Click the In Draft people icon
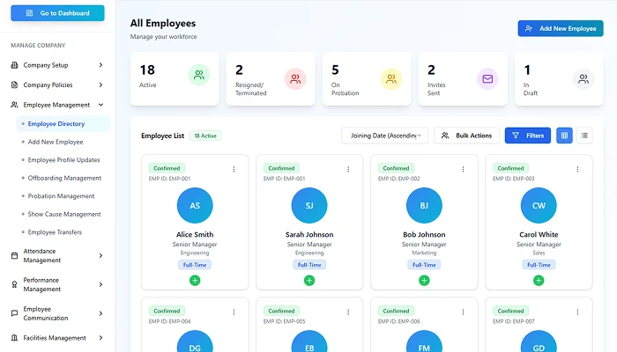Screen dimensions: 617x352 coord(584,79)
